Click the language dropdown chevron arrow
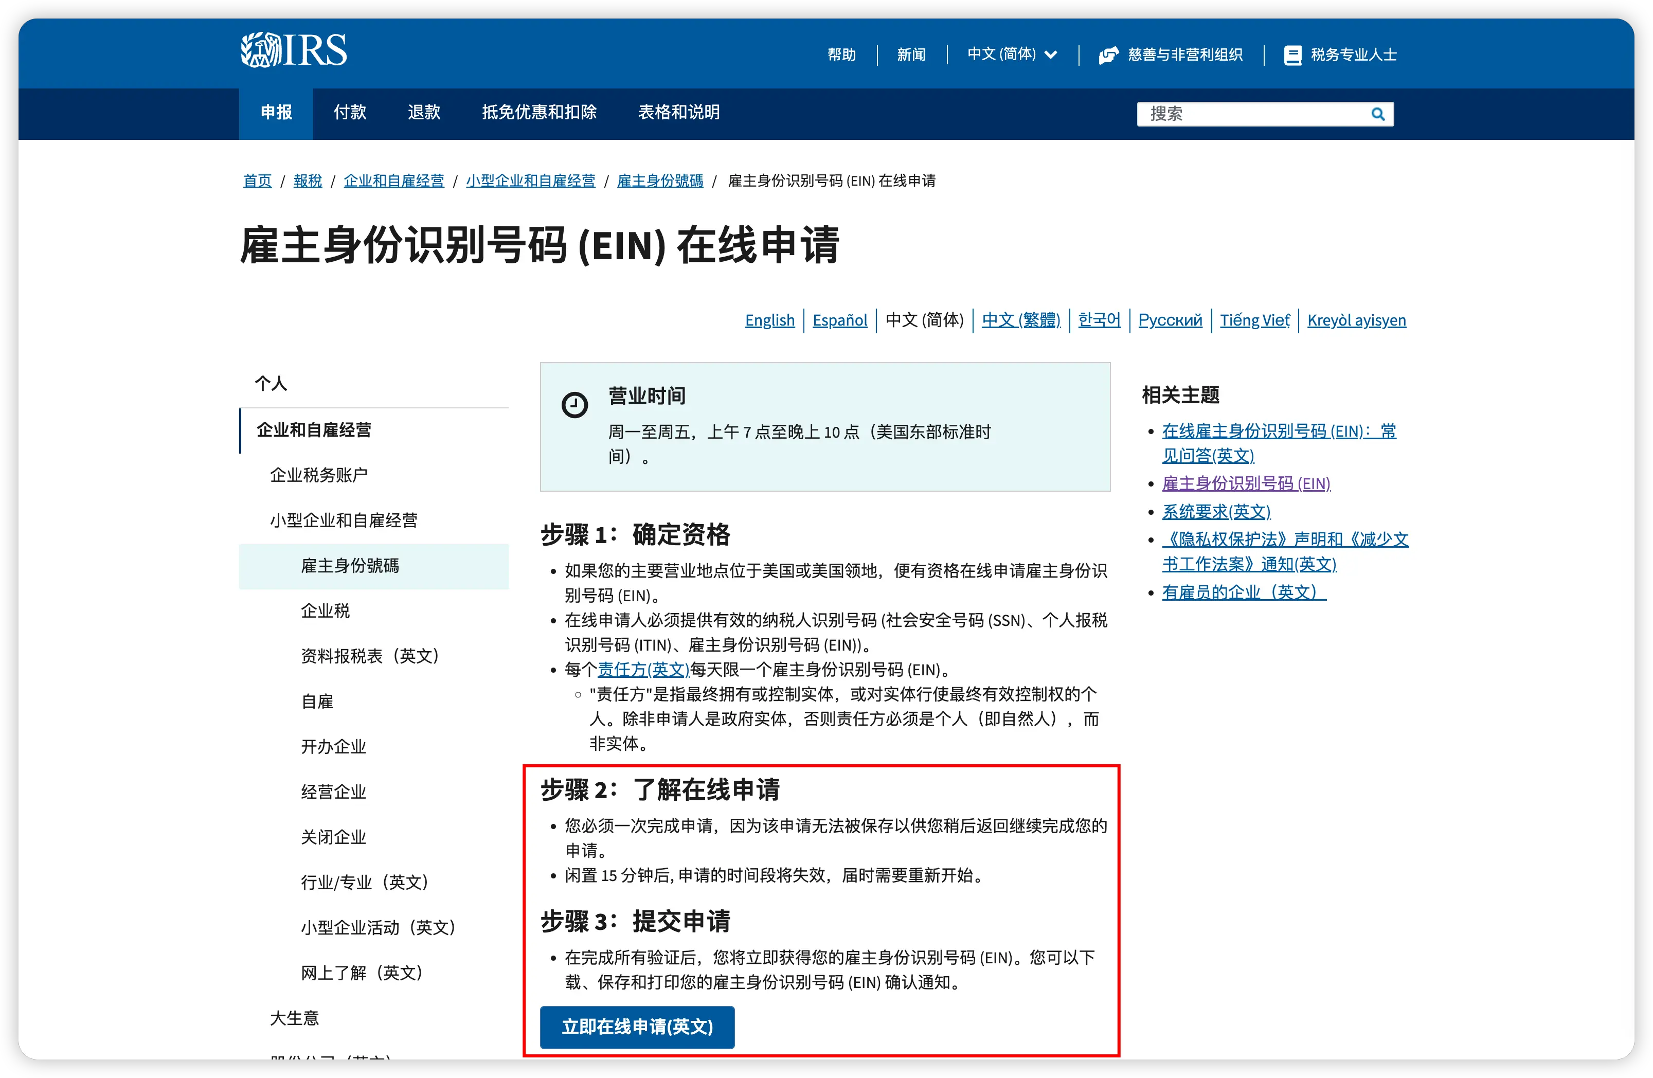 tap(1051, 55)
